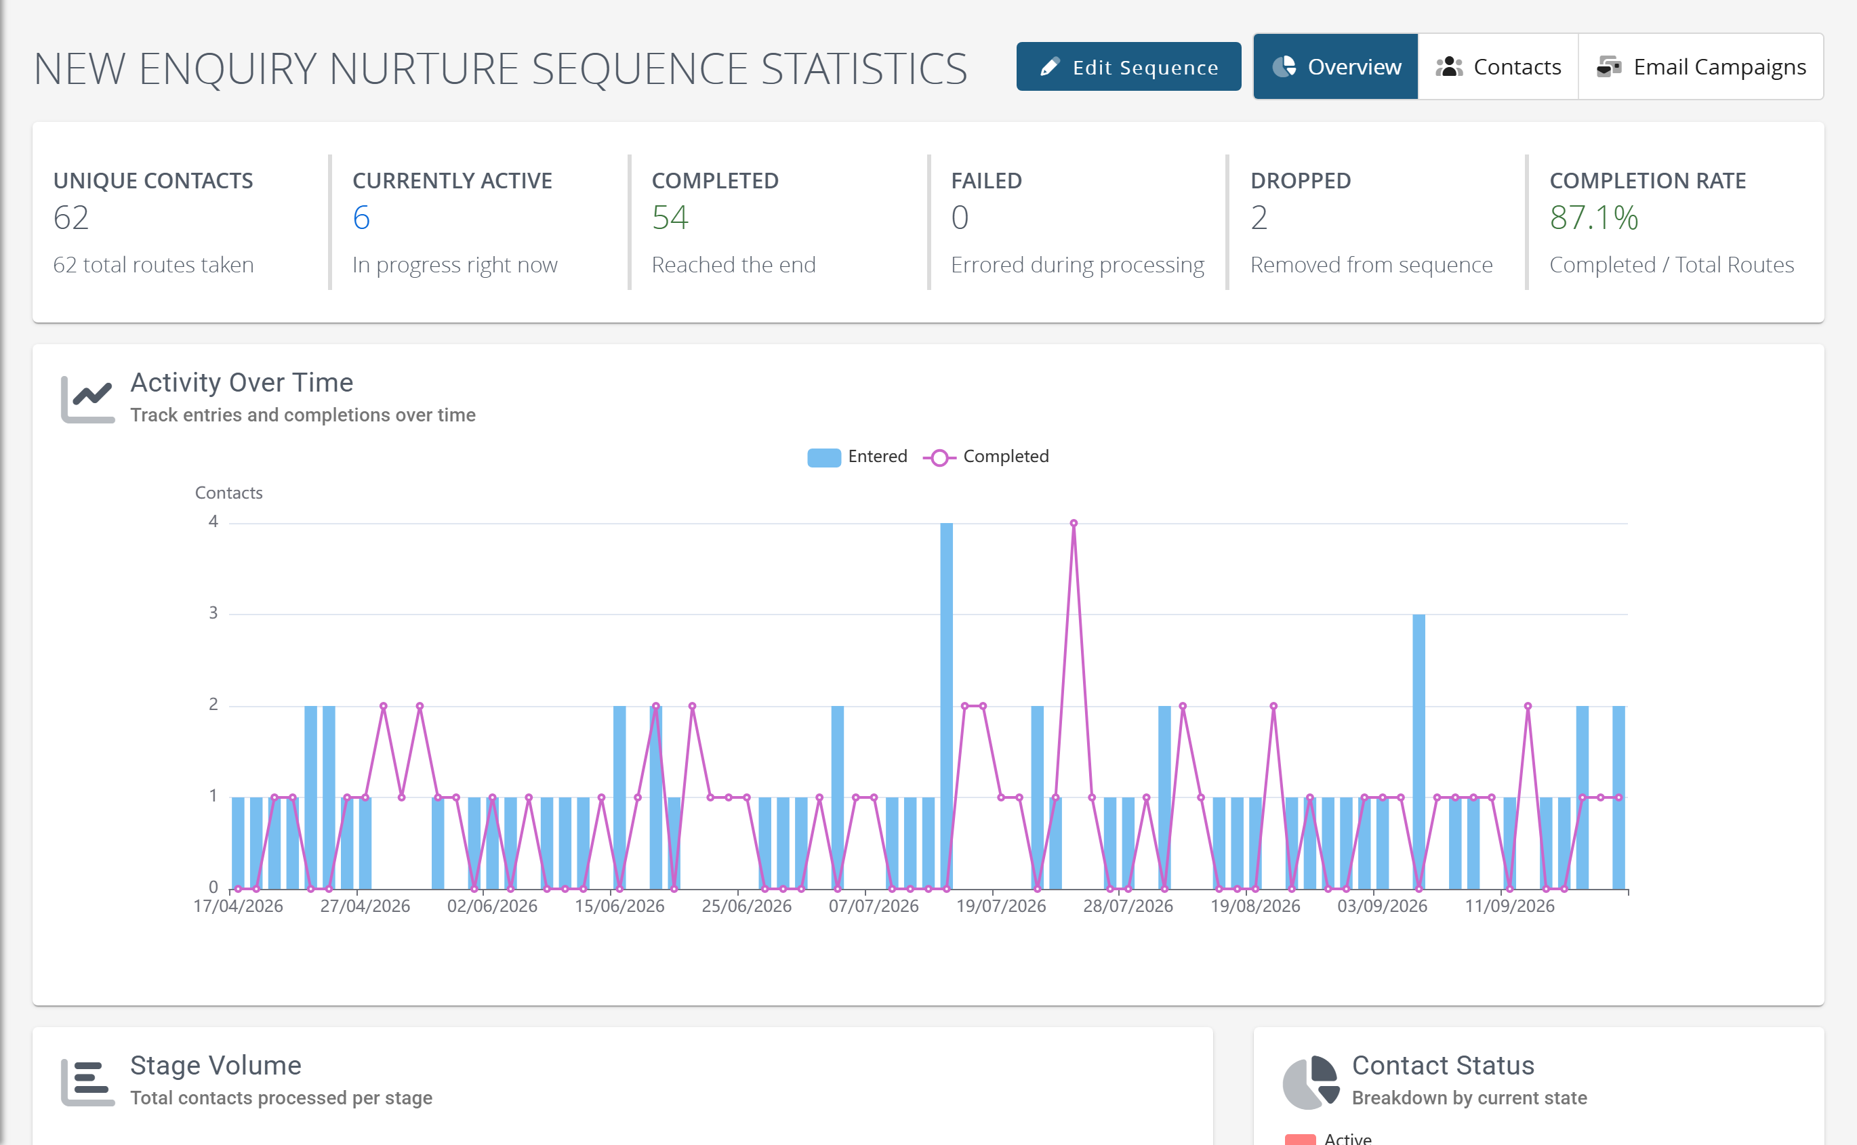Click the Completed value 54
This screenshot has height=1145, width=1857.
[x=670, y=218]
